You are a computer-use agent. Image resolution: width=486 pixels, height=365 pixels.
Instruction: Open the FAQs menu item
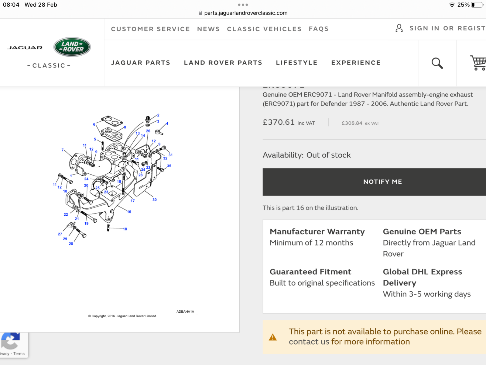pyautogui.click(x=319, y=29)
